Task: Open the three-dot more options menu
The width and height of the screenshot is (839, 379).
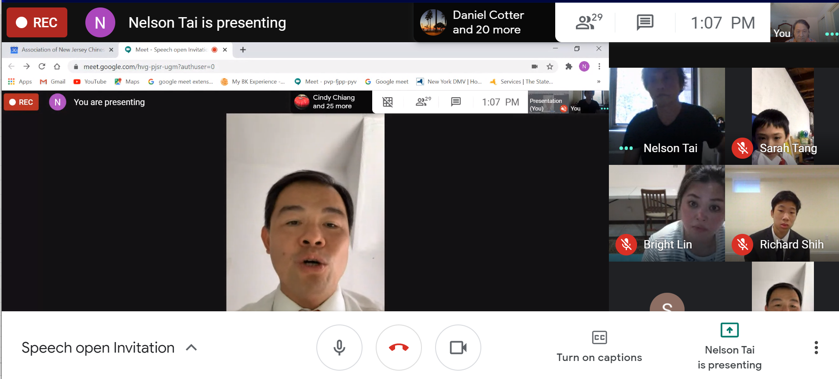Action: (x=816, y=348)
